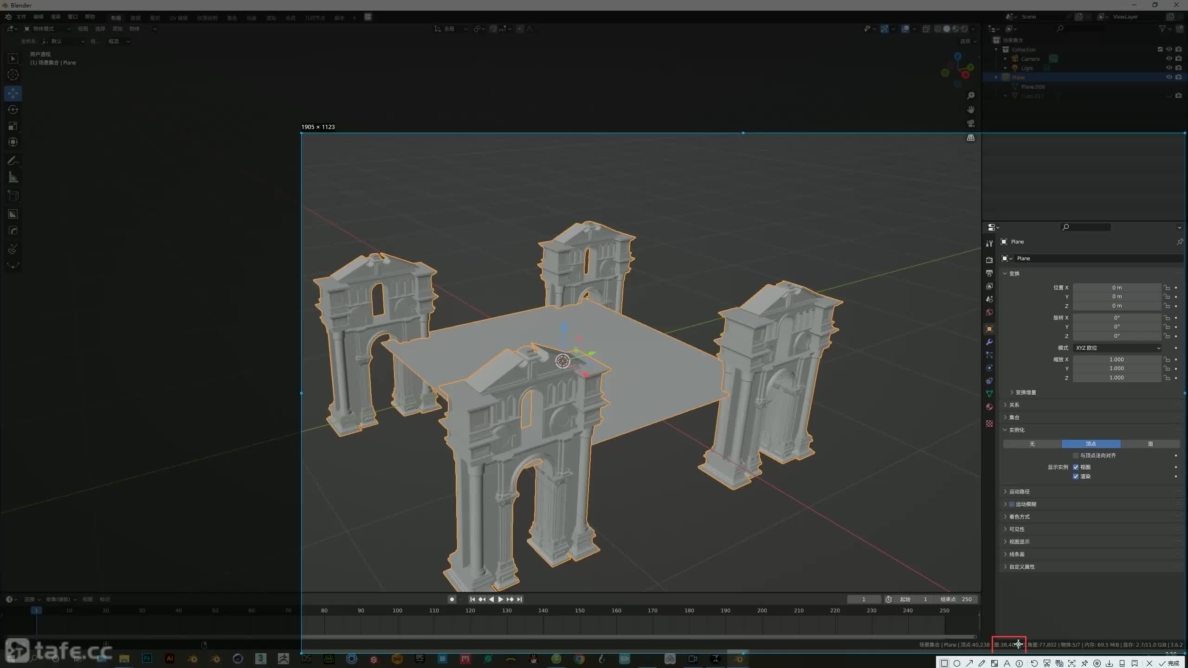Screen dimensions: 1188x668
Task: Toggle the Motion Blur panel checkbox
Action: click(1012, 504)
